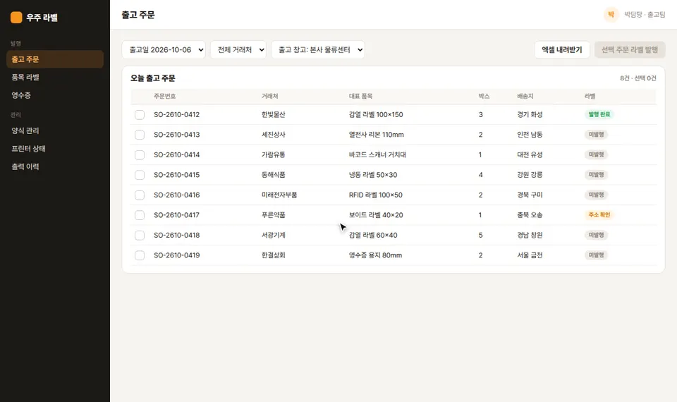Click the 배송지 column header
Viewport: 677px width, 402px height.
tap(525, 97)
